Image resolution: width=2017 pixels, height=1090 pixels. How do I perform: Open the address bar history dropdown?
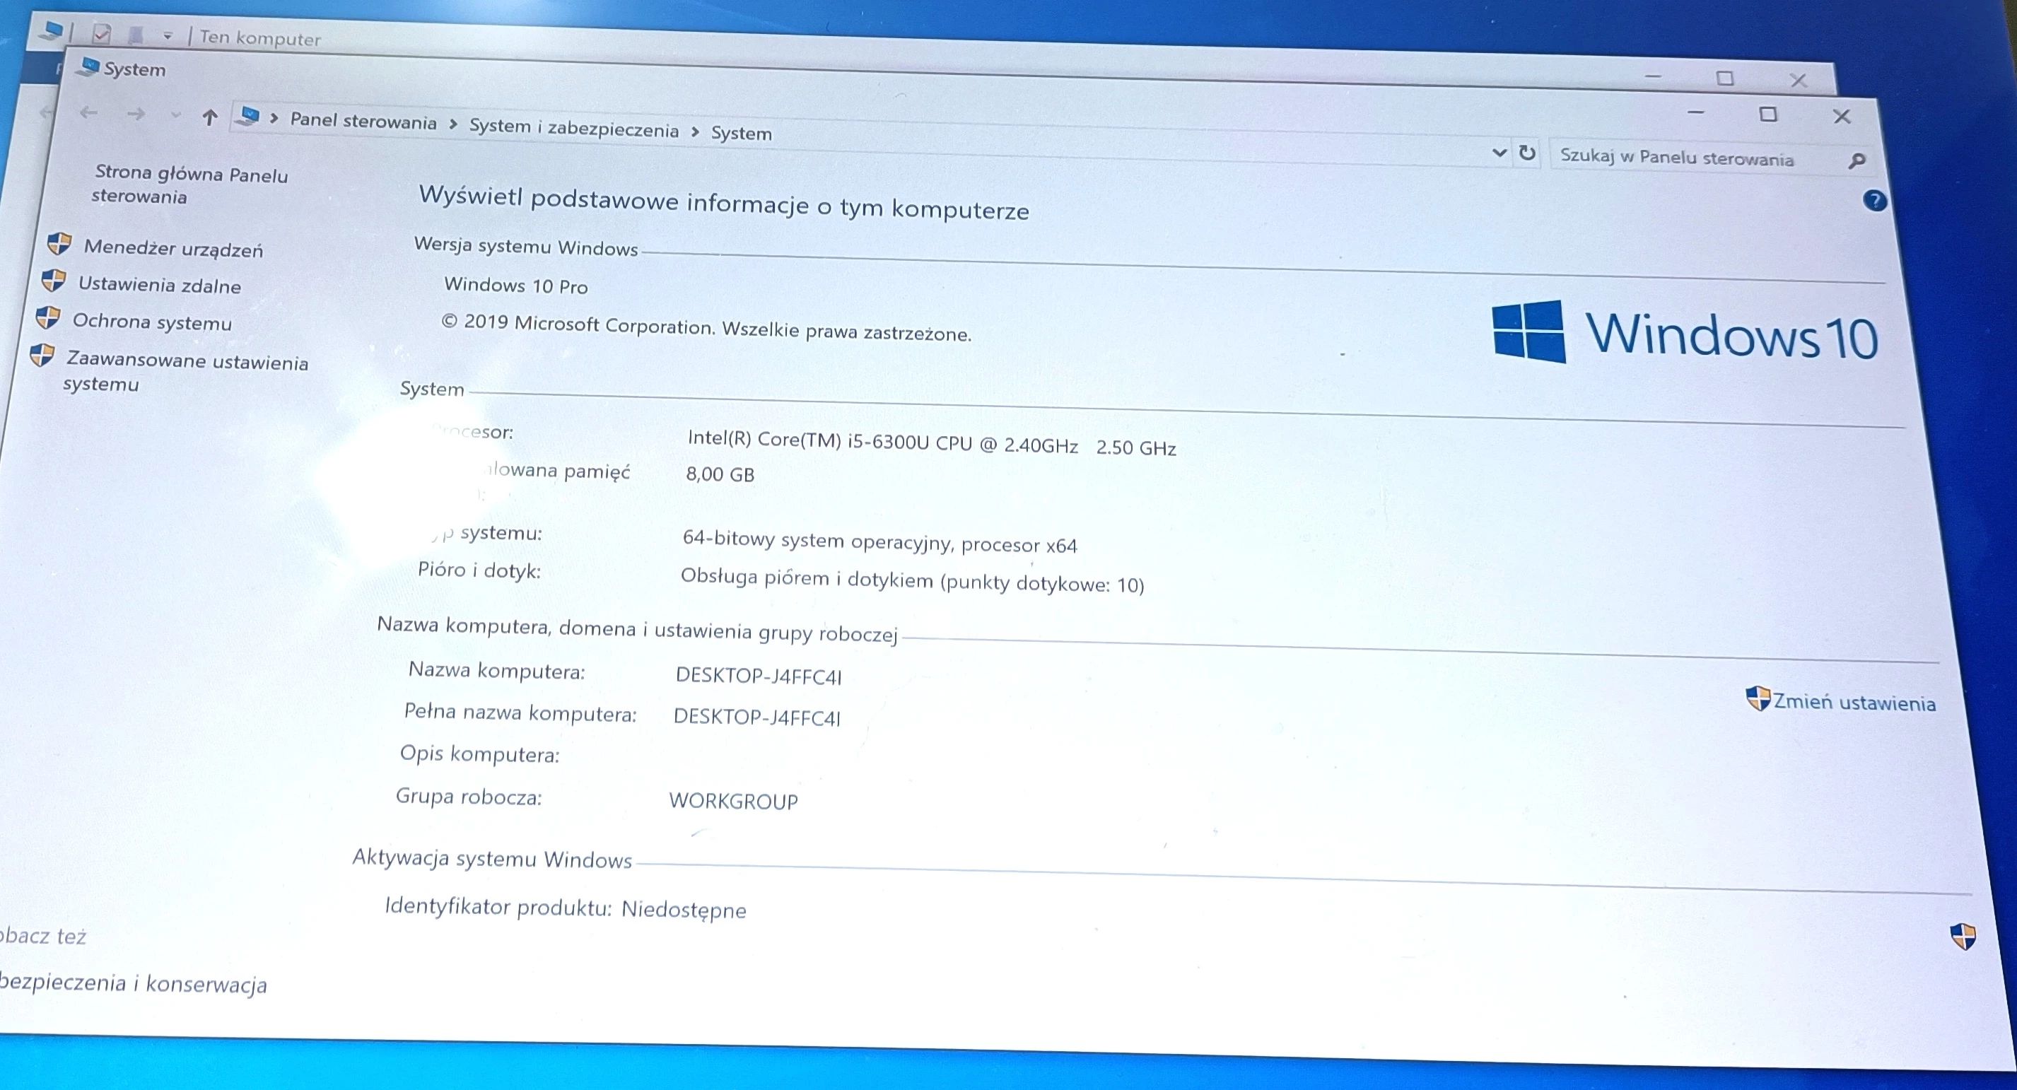(x=1499, y=152)
